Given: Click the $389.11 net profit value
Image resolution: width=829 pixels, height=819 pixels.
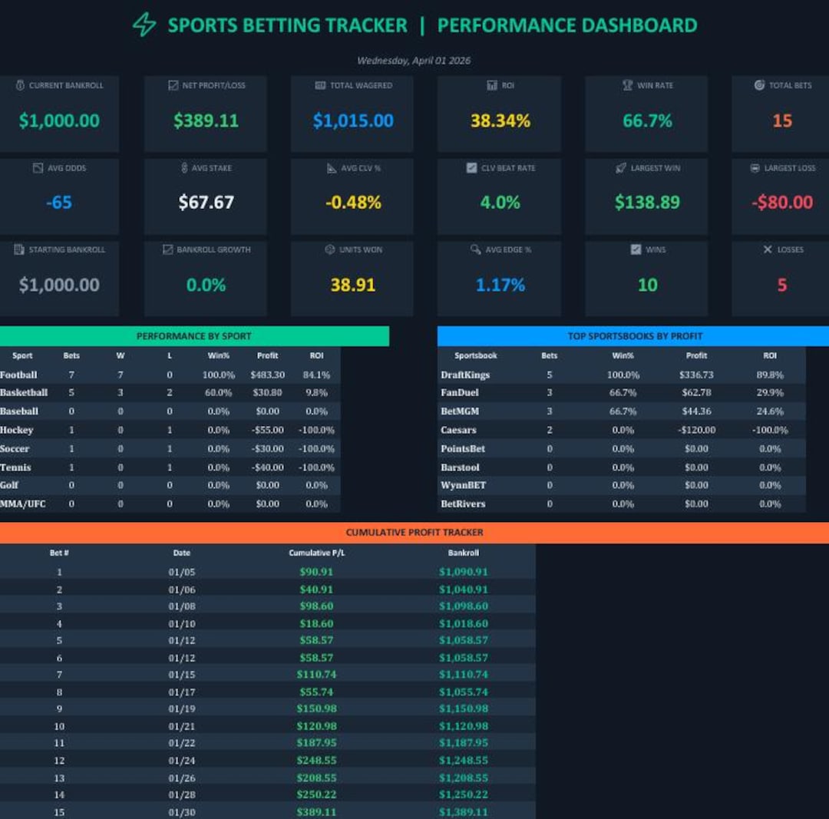Looking at the screenshot, I should 206,121.
